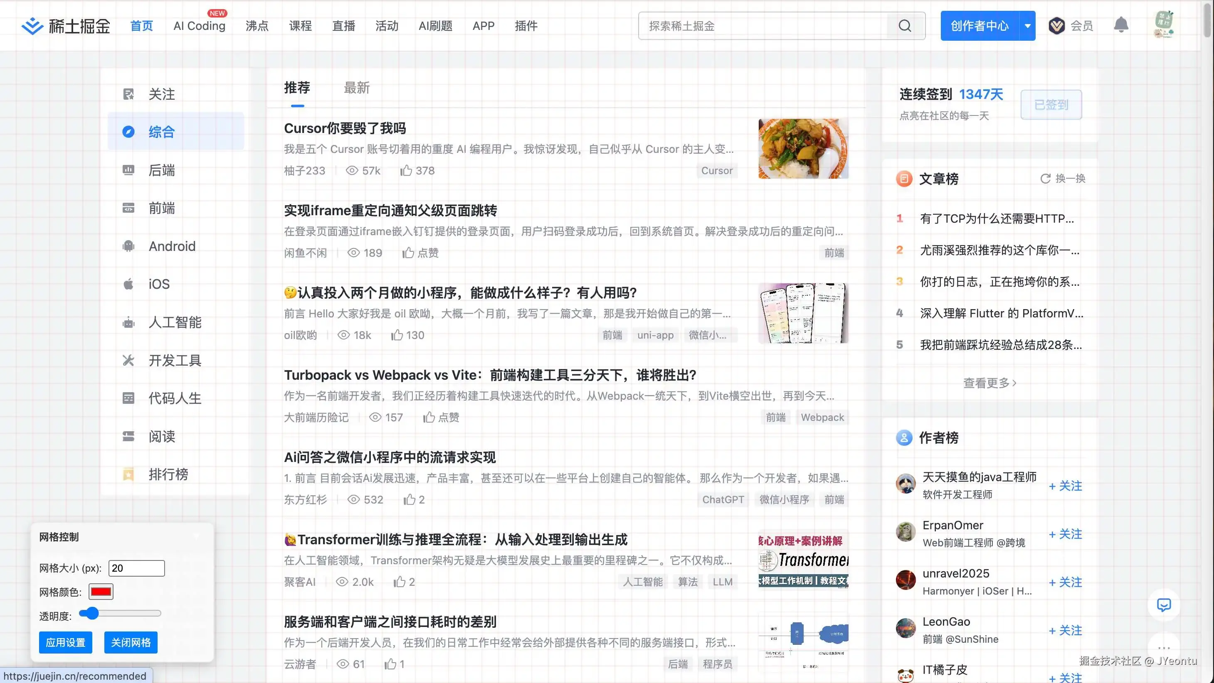Viewport: 1214px width, 683px height.
Task: Expand 查看更多 in article ranking
Action: click(x=989, y=383)
